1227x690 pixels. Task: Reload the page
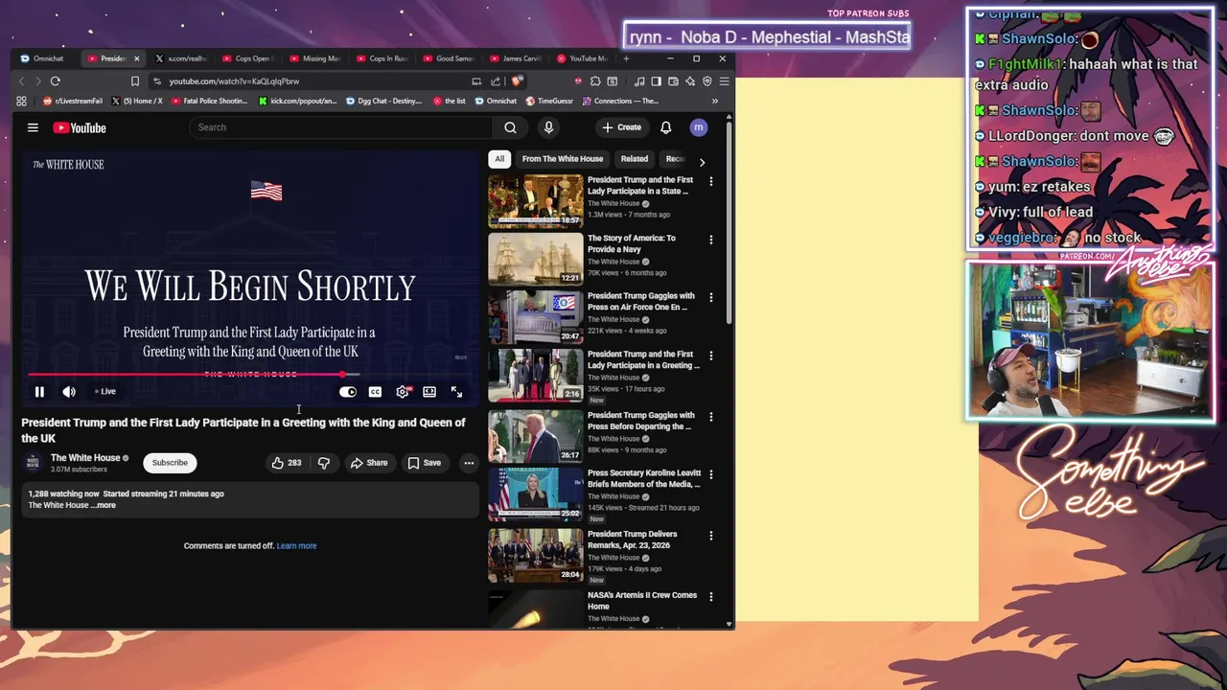pyautogui.click(x=56, y=81)
